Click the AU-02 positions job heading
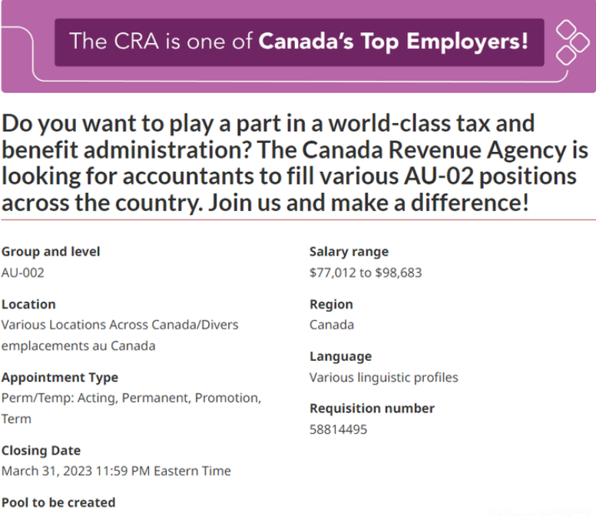 pyautogui.click(x=294, y=163)
